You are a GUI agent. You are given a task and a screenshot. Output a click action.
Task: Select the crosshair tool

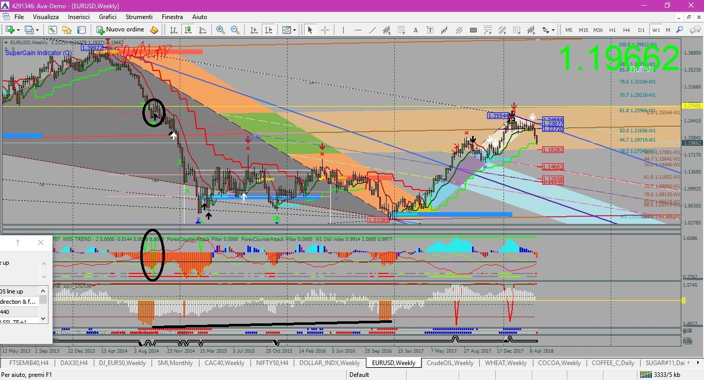(325, 30)
